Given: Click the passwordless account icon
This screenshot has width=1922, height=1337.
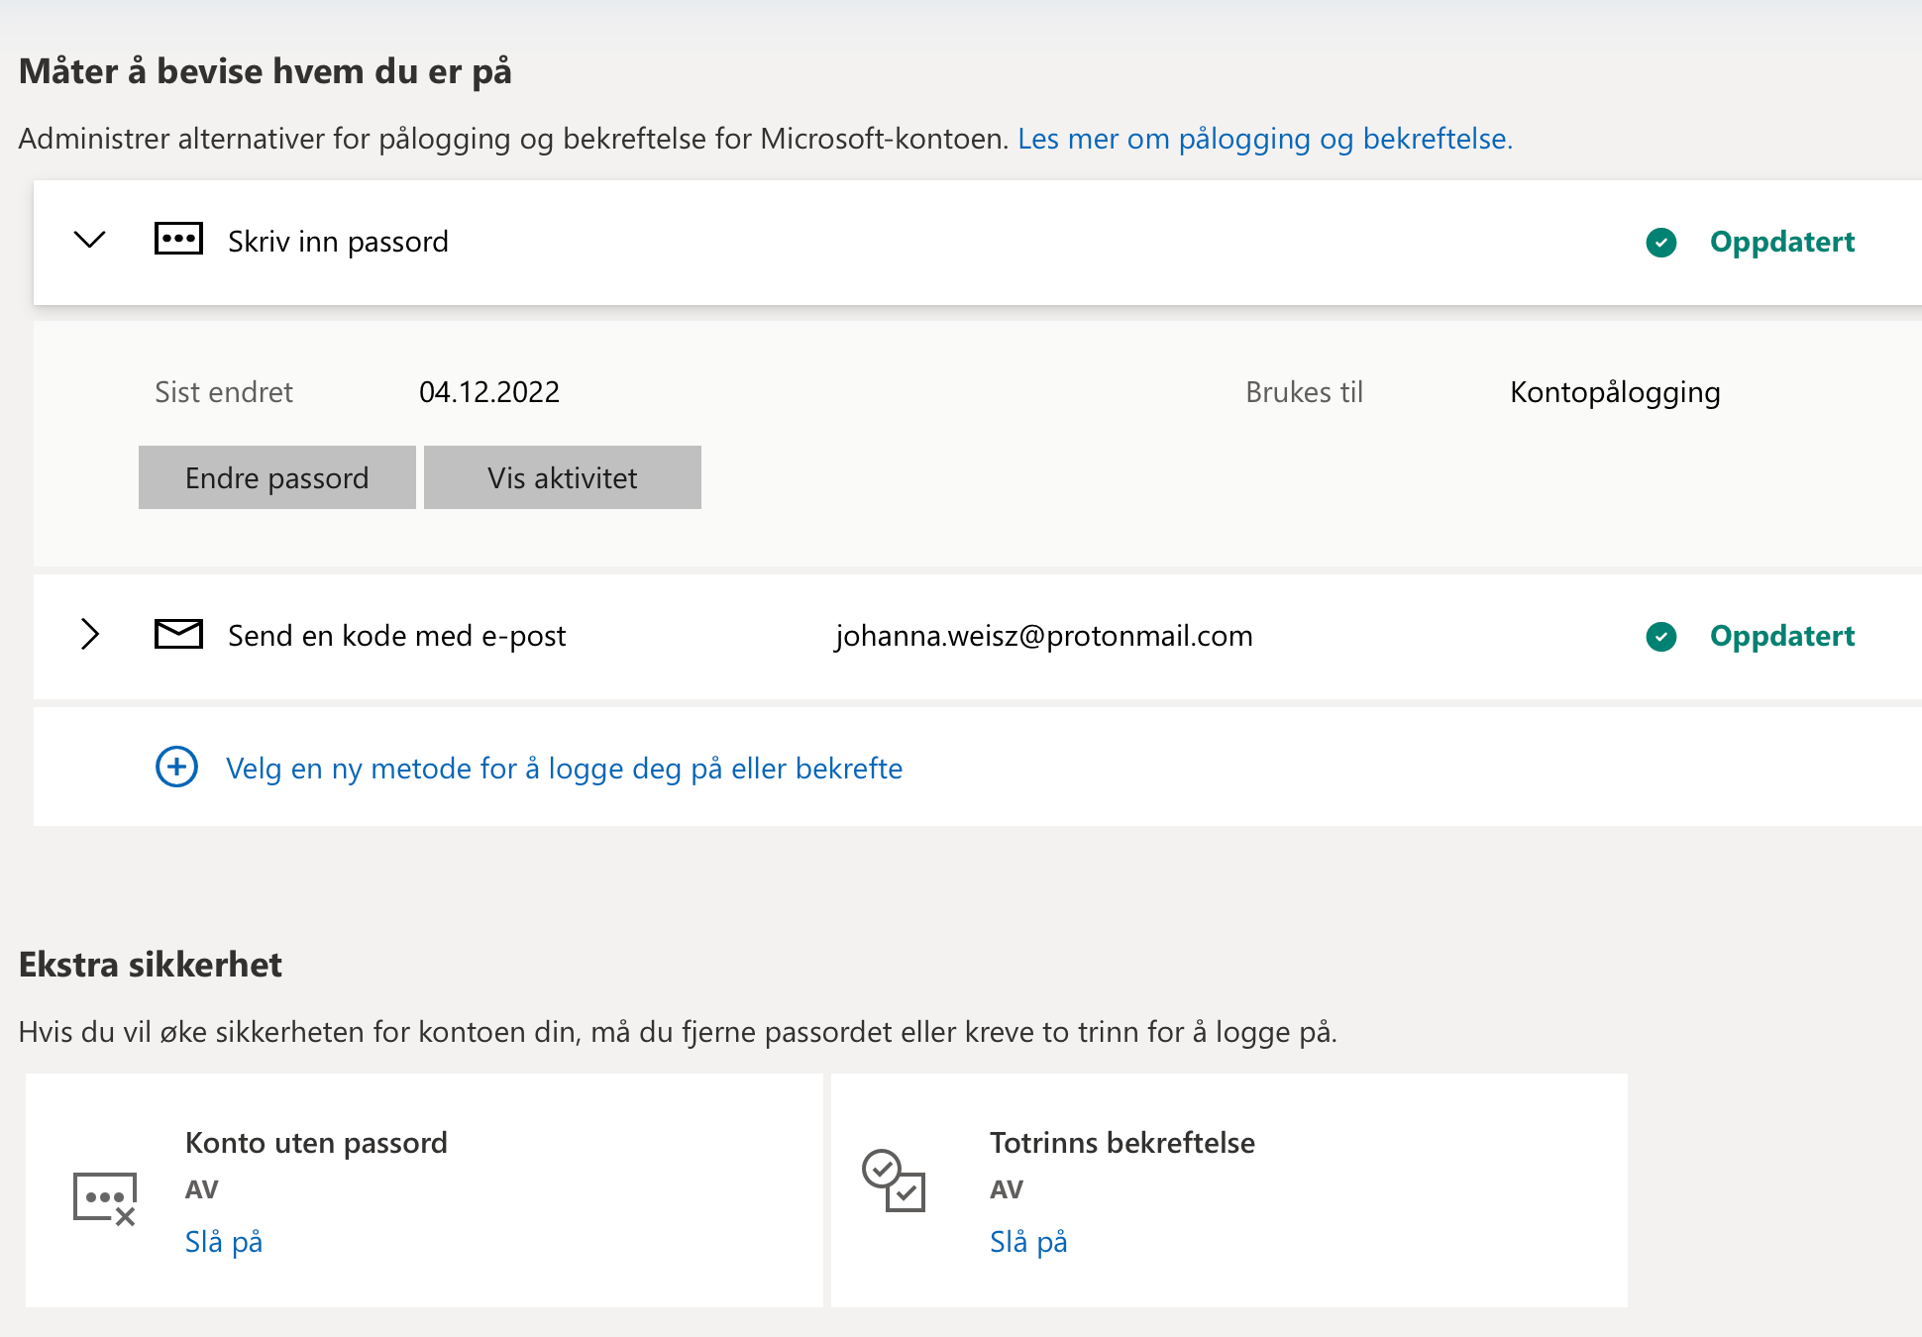Looking at the screenshot, I should 104,1198.
